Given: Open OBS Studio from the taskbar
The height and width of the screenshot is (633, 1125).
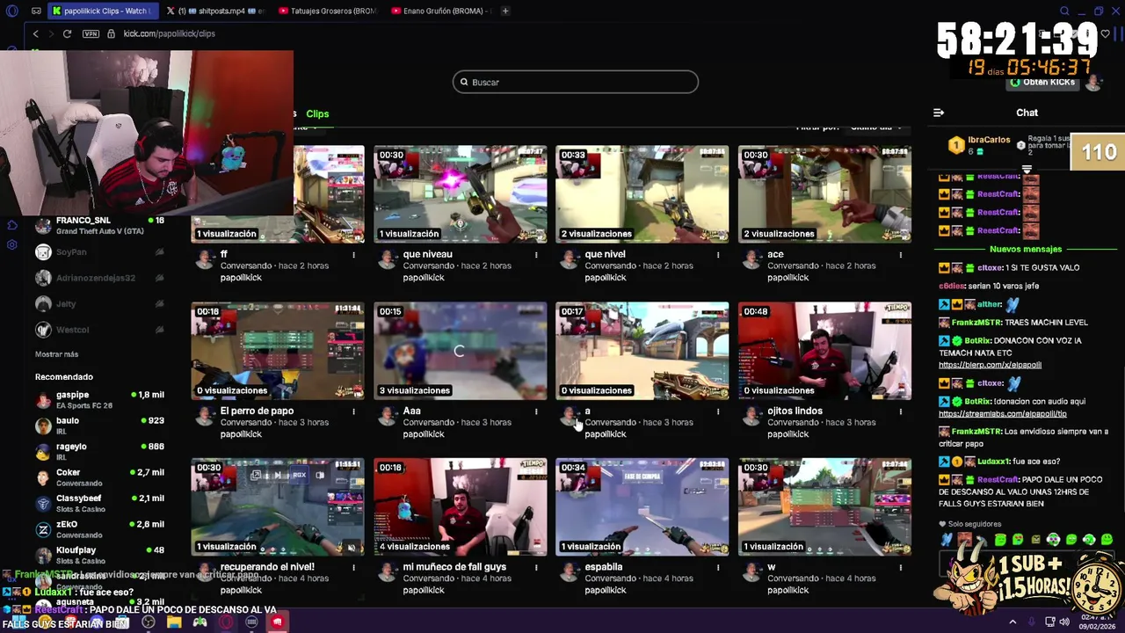Looking at the screenshot, I should point(149,622).
